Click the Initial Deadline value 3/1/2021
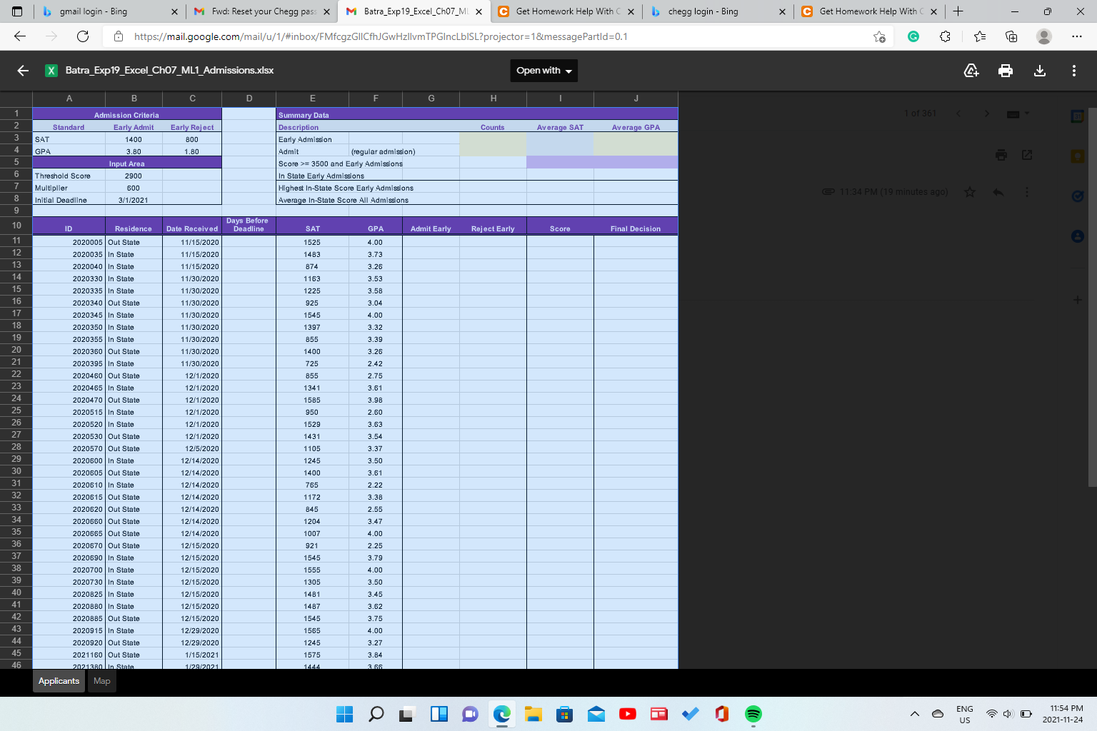Screen dimensions: 1097x731 click(134, 201)
